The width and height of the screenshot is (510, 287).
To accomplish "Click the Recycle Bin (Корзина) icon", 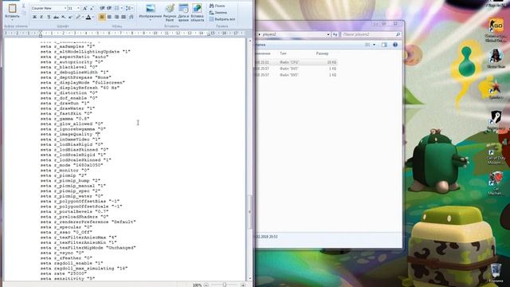I will [496, 273].
